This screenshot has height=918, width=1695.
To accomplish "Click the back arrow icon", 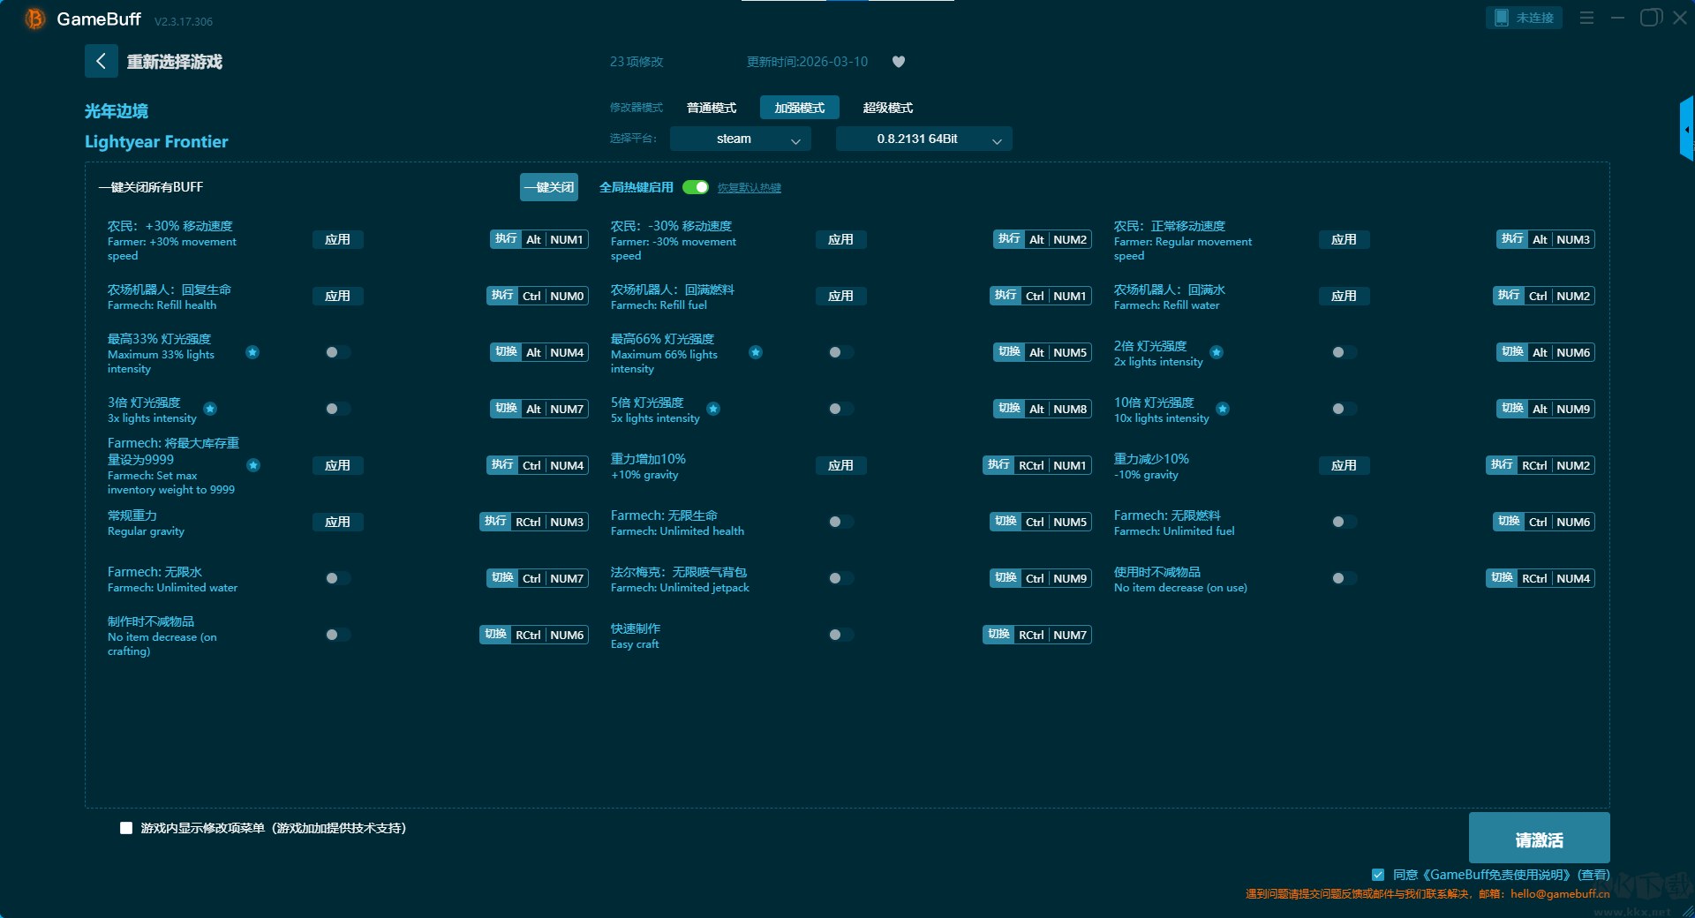I will 101,61.
